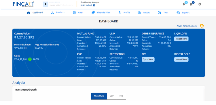Click the Tools wrench icon
Viewport: 216px width, 105px height.
pos(160,13)
